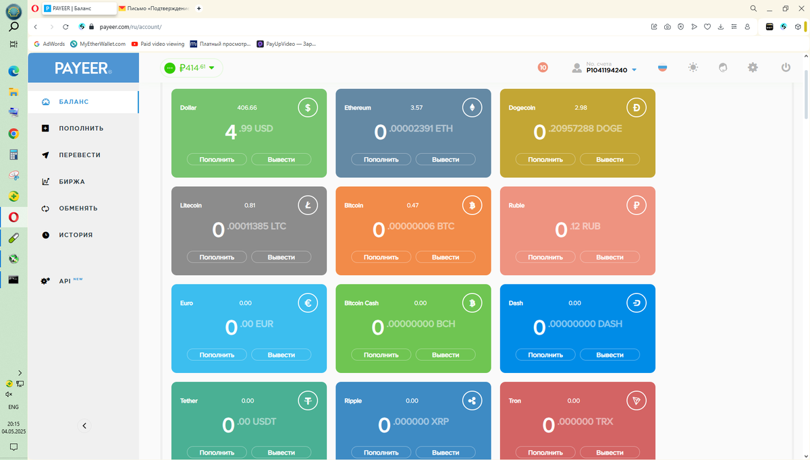Click Пополнить on the Tron card

pos(545,453)
